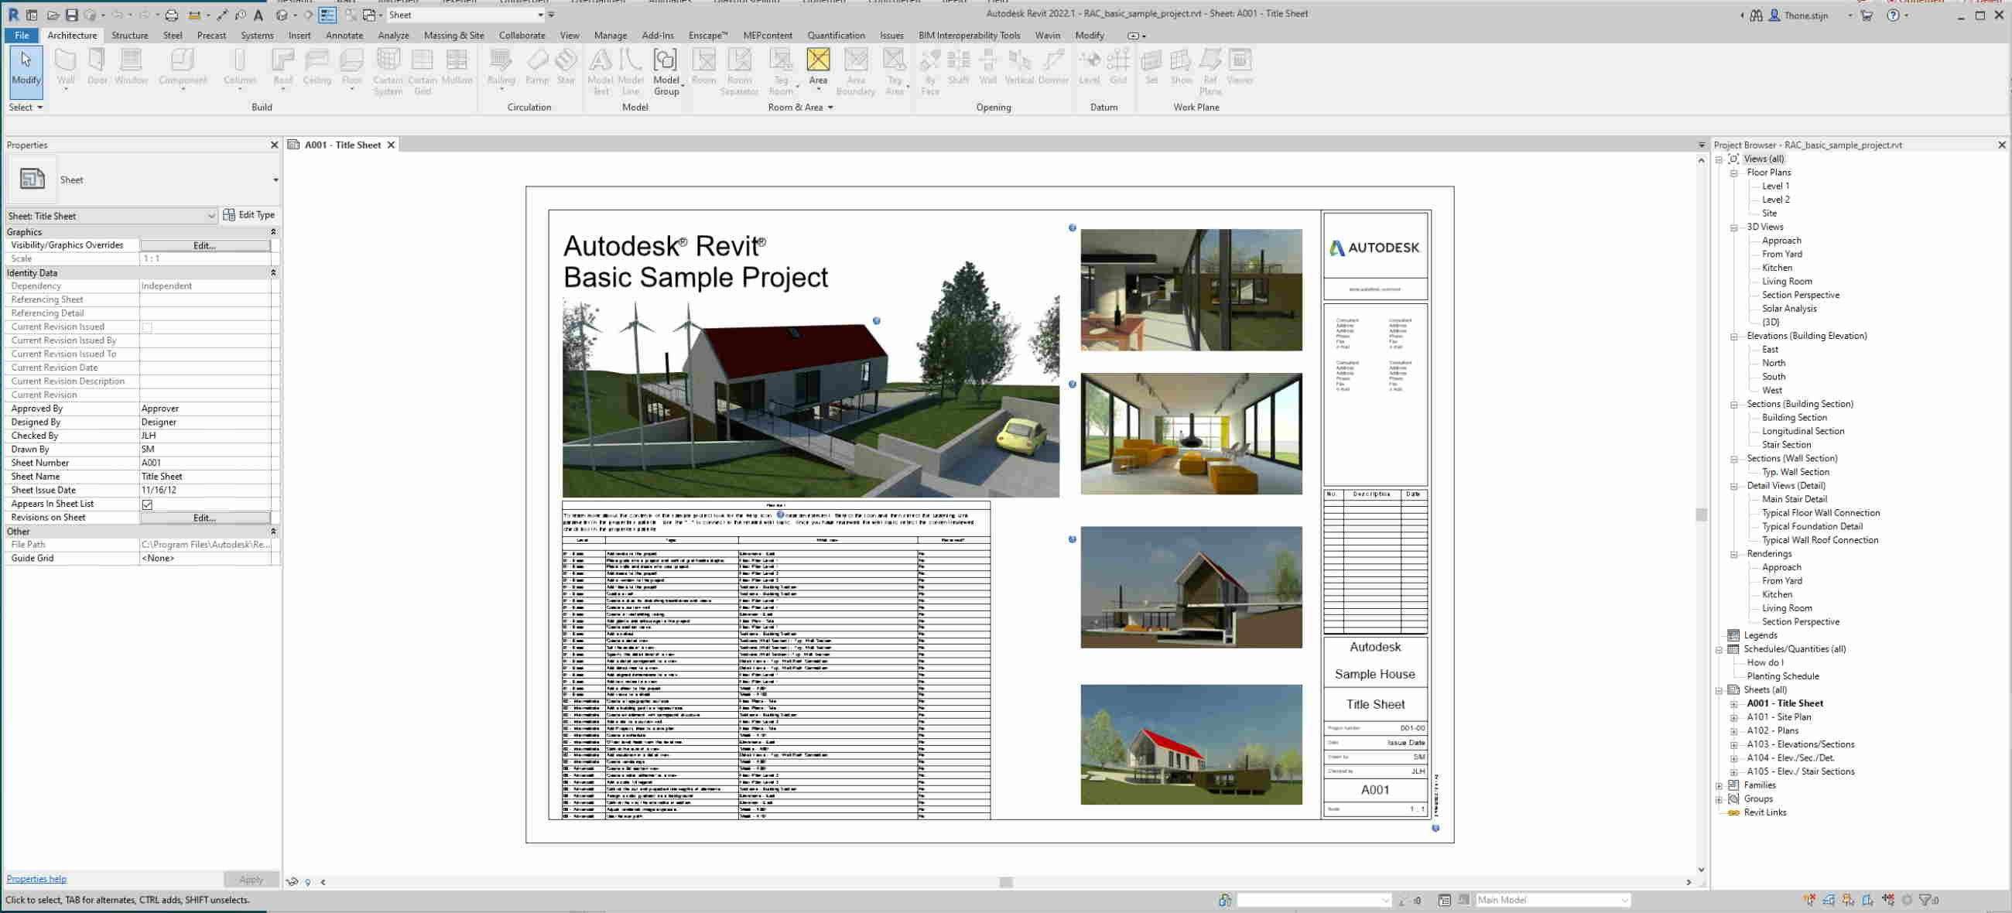Click the Print icon in quick access toolbar
This screenshot has width=2012, height=913.
click(x=172, y=15)
